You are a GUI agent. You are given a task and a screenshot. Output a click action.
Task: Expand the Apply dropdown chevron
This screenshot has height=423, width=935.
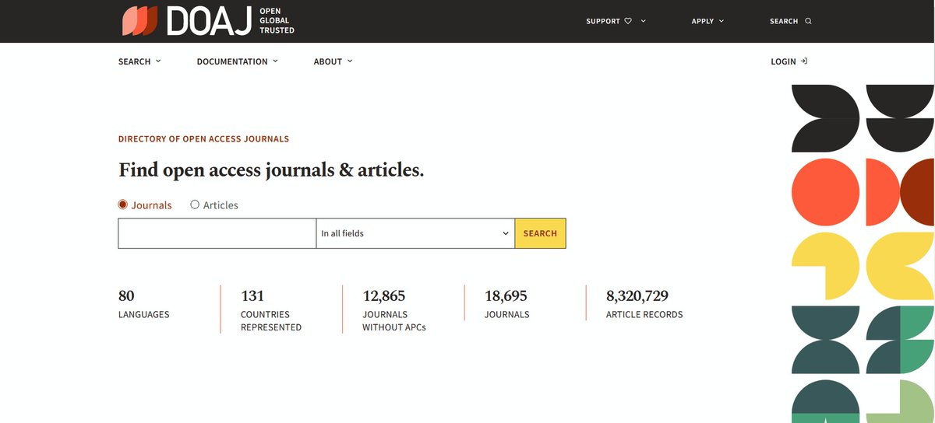click(x=721, y=21)
